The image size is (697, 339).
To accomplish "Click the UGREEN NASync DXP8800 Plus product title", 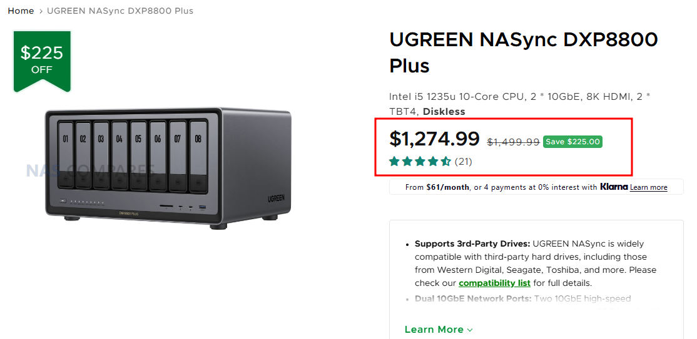I will pyautogui.click(x=523, y=52).
